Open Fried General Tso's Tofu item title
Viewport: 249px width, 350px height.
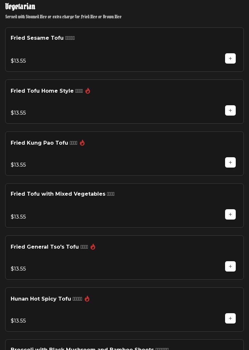pyautogui.click(x=45, y=247)
